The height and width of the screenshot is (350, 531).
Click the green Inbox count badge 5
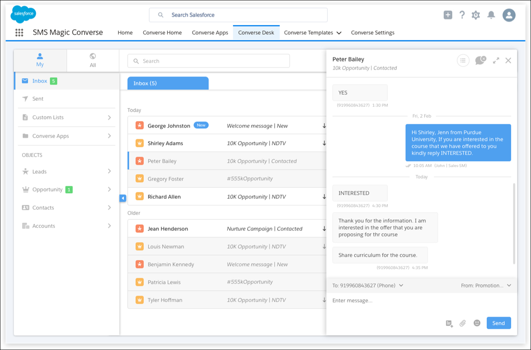click(x=54, y=81)
